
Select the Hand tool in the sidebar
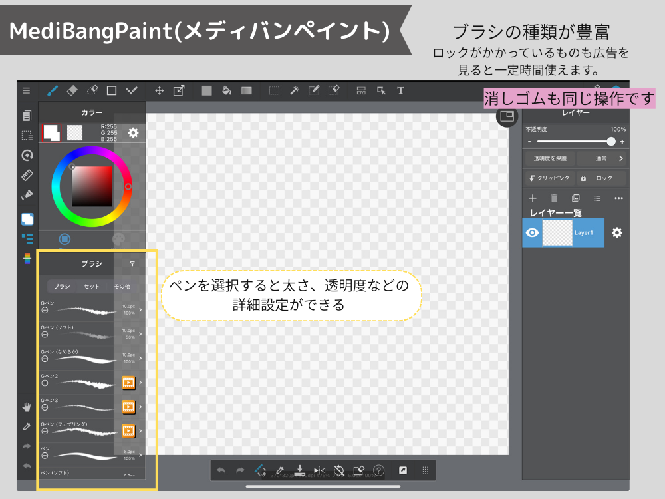27,407
